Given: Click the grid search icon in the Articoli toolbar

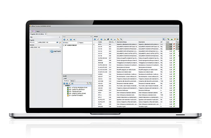Looking at the screenshot, I should tap(164, 39).
